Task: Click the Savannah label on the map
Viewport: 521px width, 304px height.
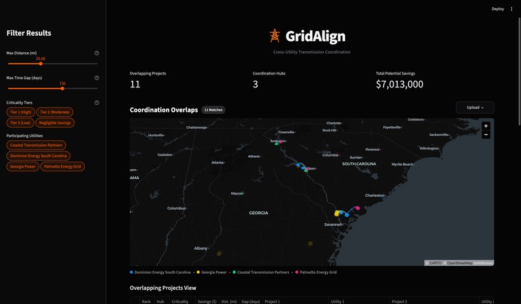Action: (x=333, y=224)
